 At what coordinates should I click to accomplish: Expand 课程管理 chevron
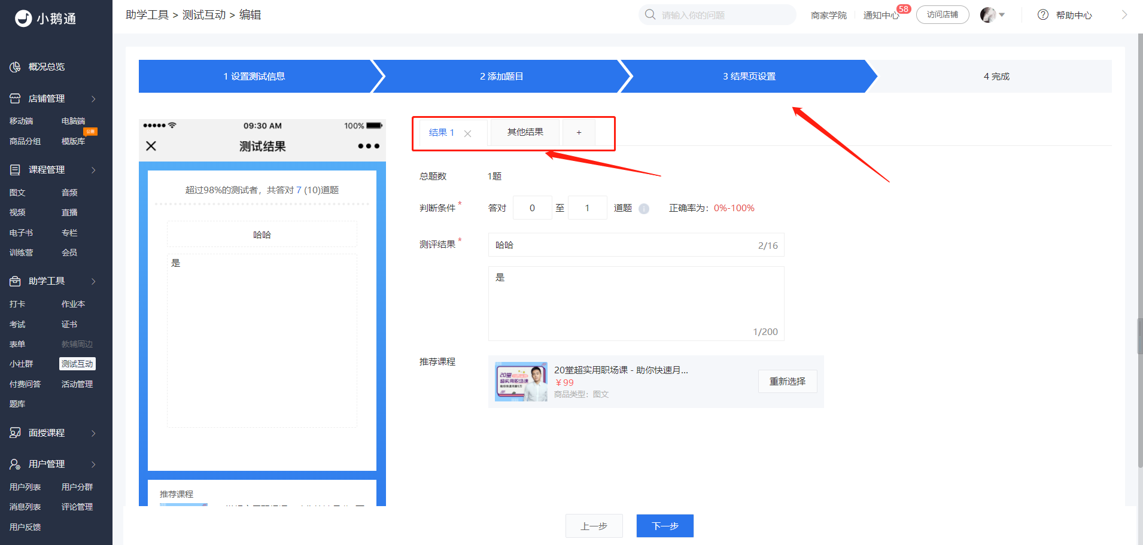click(x=93, y=170)
